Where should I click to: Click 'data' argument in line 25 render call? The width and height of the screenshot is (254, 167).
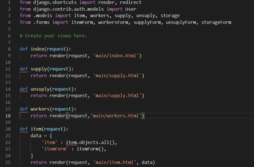[147, 162]
